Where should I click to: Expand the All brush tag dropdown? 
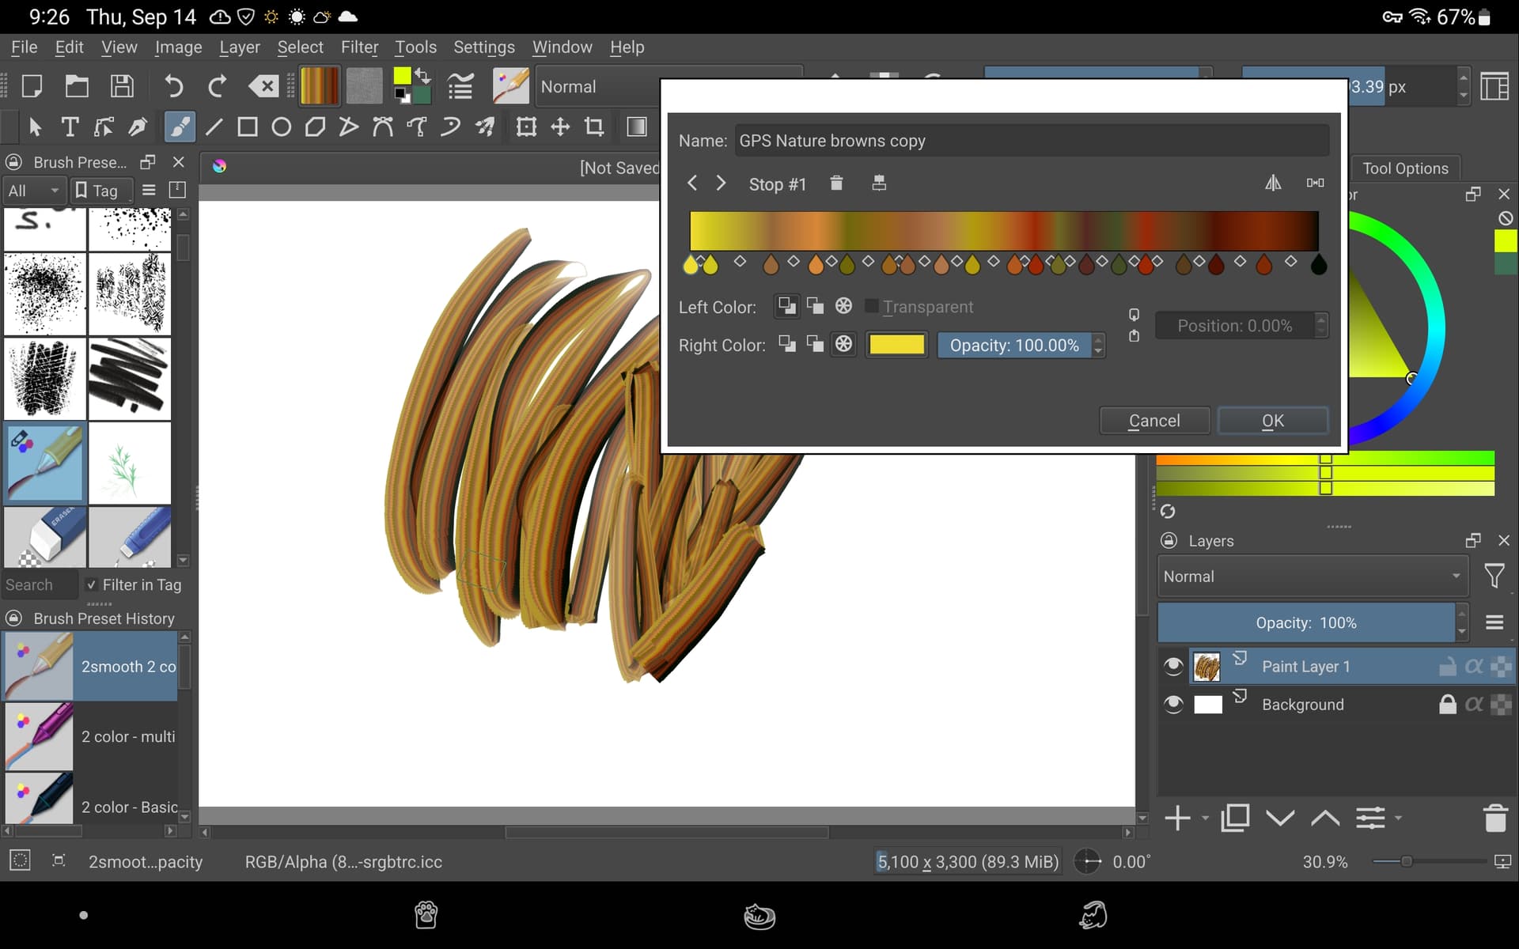tap(33, 191)
